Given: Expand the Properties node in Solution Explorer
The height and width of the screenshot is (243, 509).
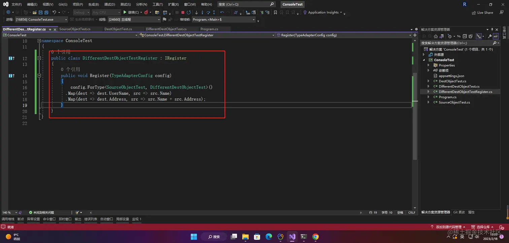Looking at the screenshot, I should [428, 65].
